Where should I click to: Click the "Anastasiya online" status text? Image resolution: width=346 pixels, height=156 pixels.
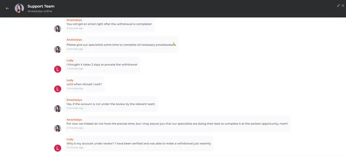click(39, 11)
